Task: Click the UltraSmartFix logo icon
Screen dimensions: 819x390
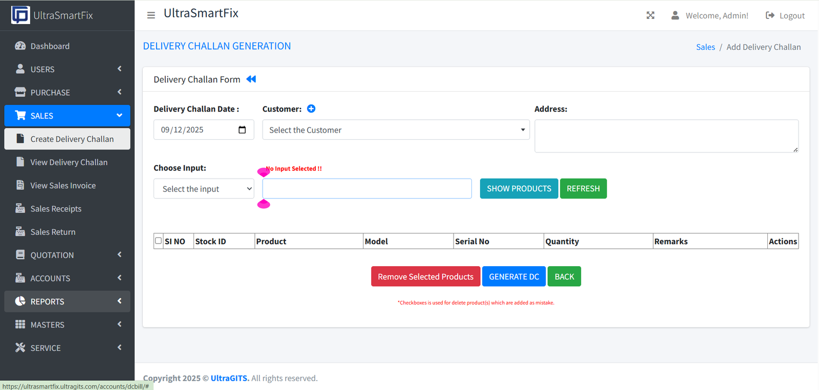Action: click(x=20, y=15)
